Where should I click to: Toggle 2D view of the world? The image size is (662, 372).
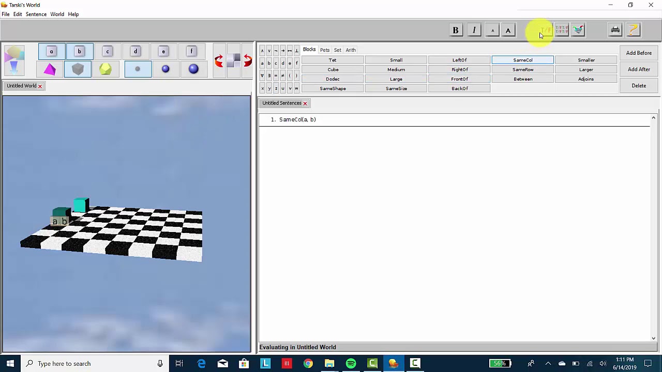(x=234, y=60)
